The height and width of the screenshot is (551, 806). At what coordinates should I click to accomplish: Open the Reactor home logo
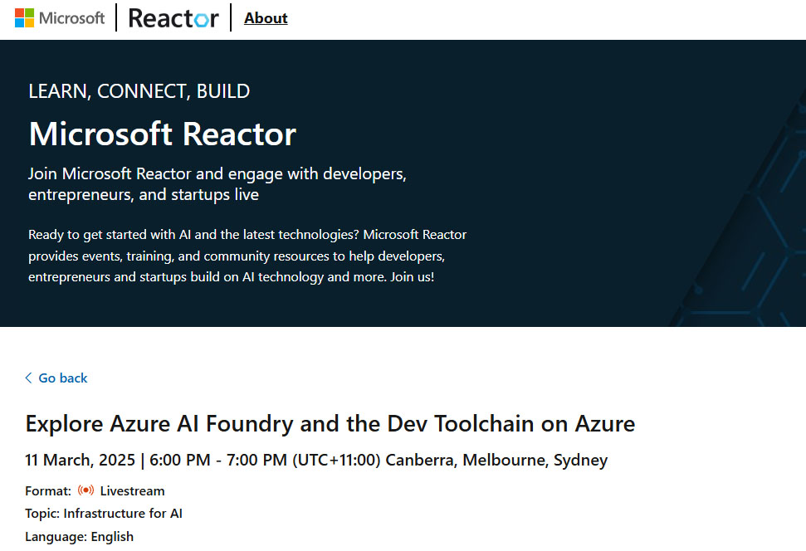(173, 18)
